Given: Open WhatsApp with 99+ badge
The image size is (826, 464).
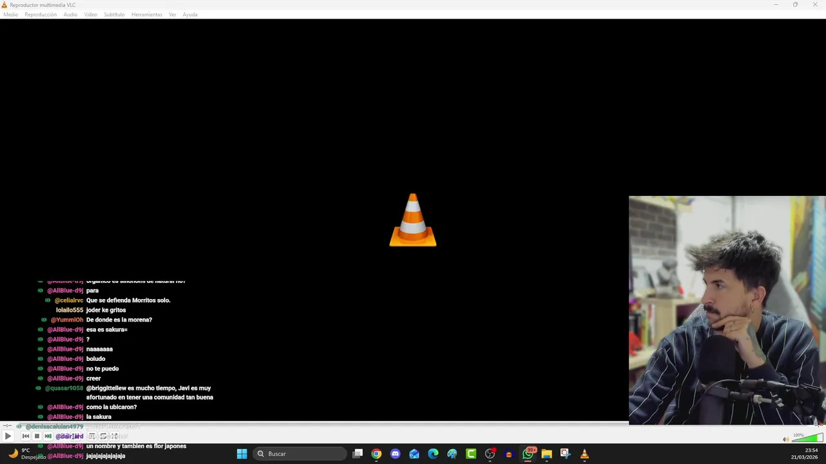Looking at the screenshot, I should pos(528,454).
